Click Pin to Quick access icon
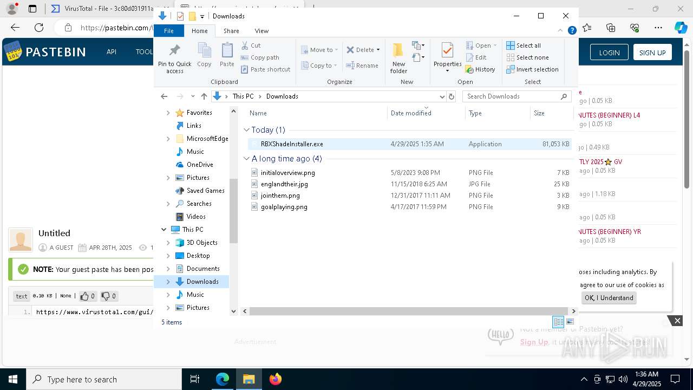This screenshot has width=693, height=390. click(x=174, y=58)
